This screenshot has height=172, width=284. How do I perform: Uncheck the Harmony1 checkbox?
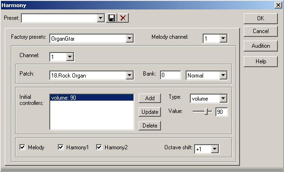tap(61, 147)
